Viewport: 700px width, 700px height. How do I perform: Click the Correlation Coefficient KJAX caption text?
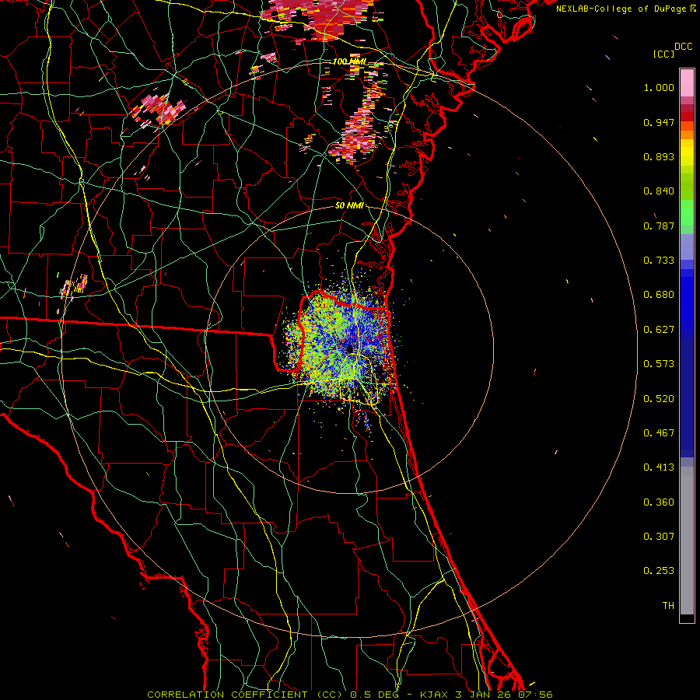click(350, 695)
